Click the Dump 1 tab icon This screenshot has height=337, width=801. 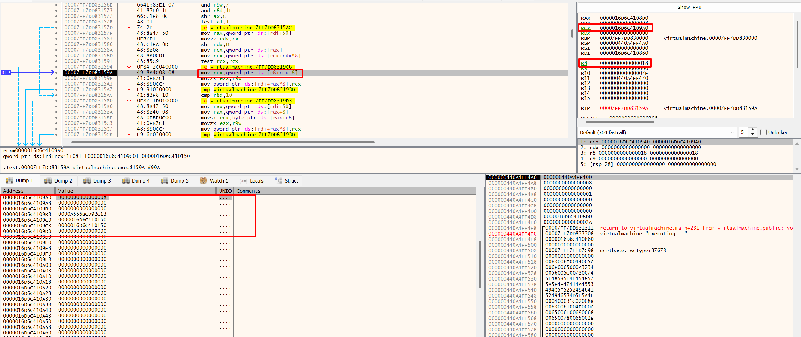[9, 180]
